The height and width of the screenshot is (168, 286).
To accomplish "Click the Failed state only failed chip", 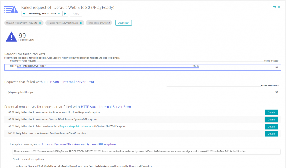I will 99,23.
